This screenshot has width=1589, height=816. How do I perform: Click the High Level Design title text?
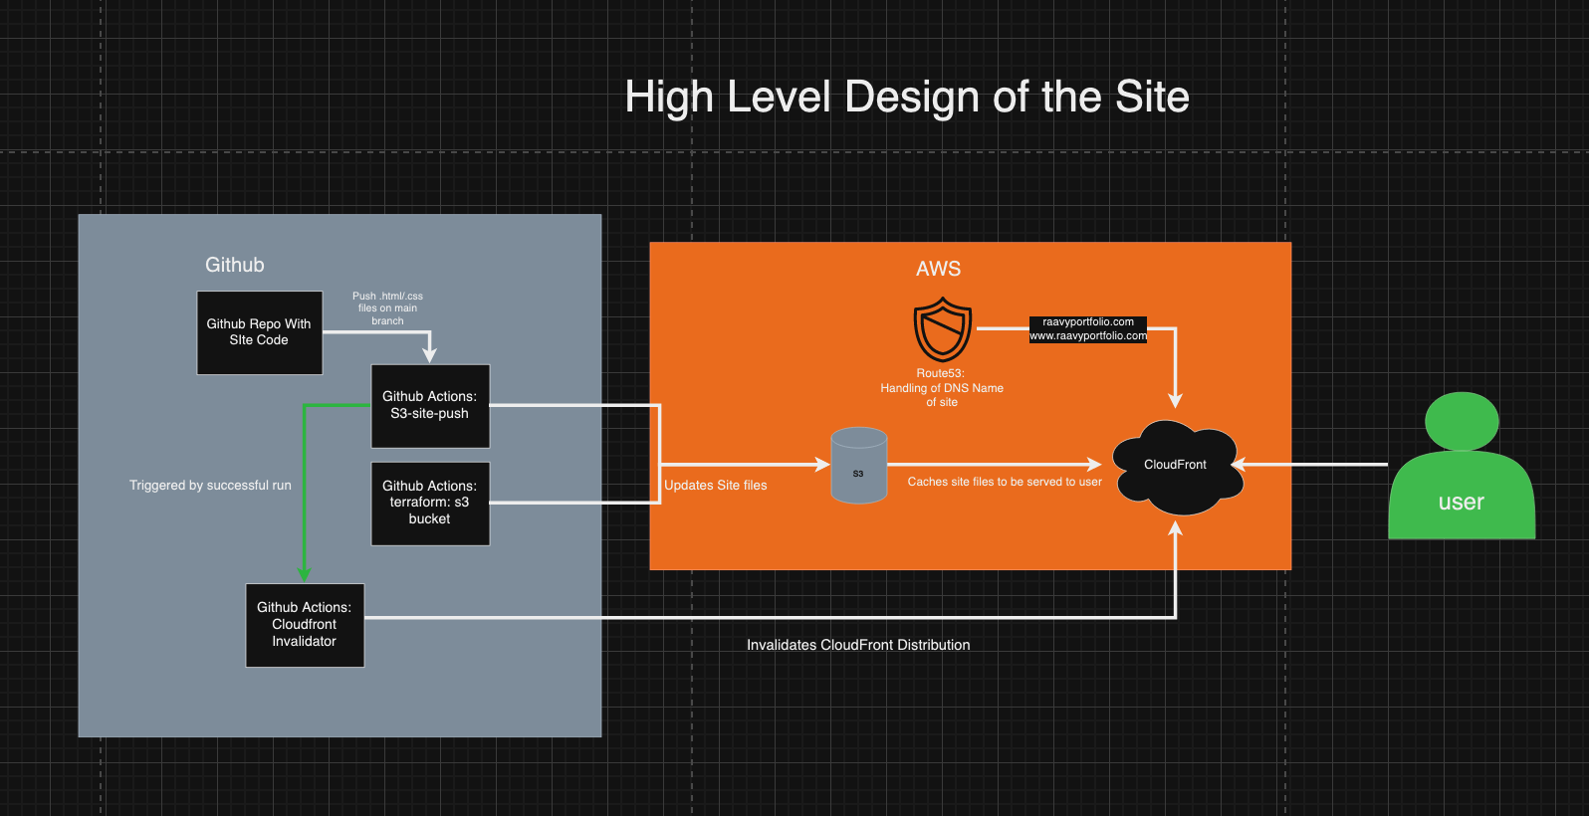[x=907, y=97]
